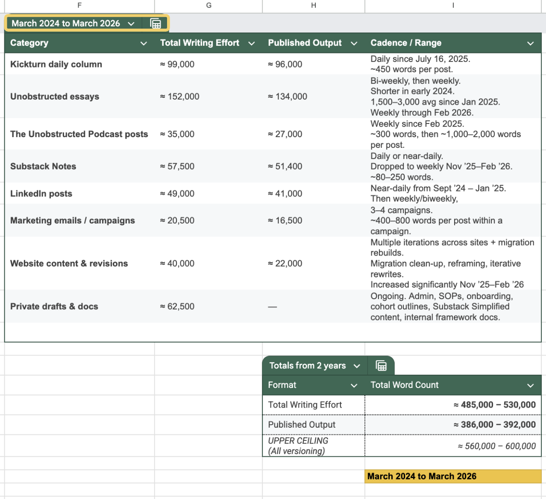
Task: Select column G header
Action: pyautogui.click(x=208, y=6)
